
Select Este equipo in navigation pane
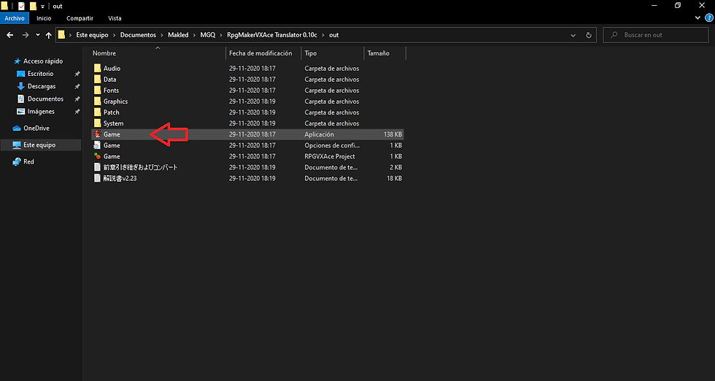[41, 145]
